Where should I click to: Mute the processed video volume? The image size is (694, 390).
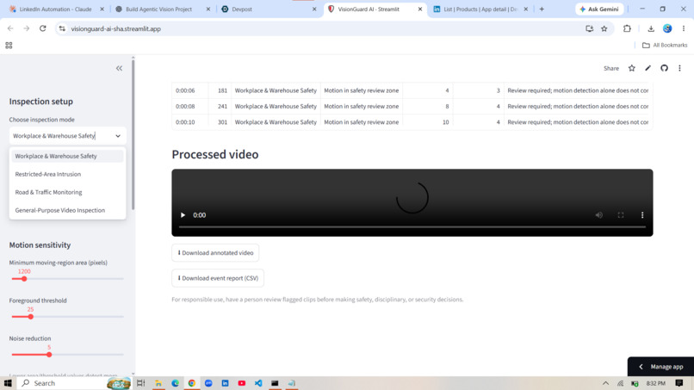pyautogui.click(x=598, y=215)
